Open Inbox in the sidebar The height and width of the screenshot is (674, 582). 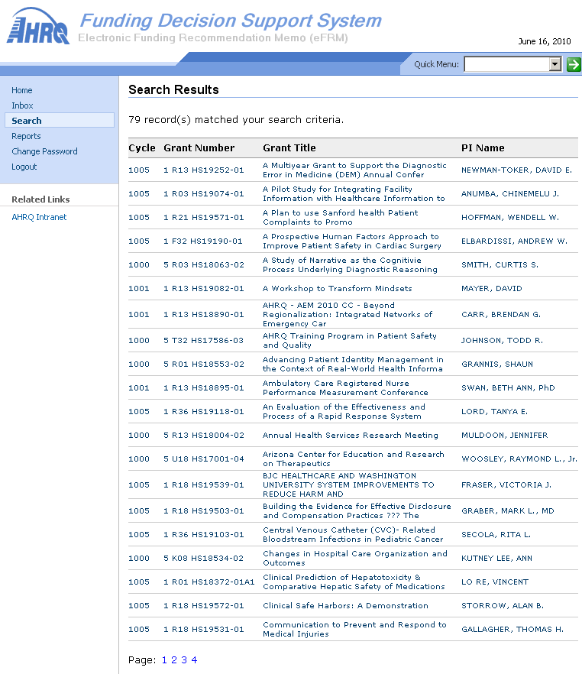(x=22, y=105)
